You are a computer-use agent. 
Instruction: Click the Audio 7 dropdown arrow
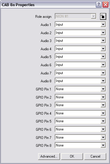pos(103,73)
